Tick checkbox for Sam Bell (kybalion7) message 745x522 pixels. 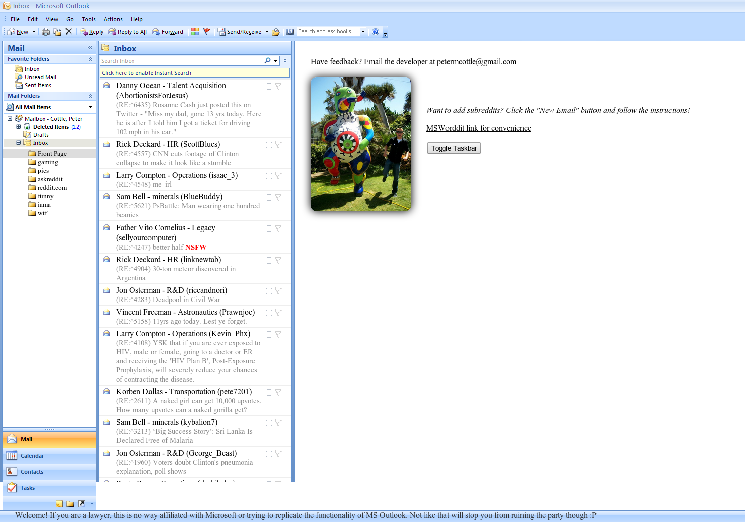[269, 423]
